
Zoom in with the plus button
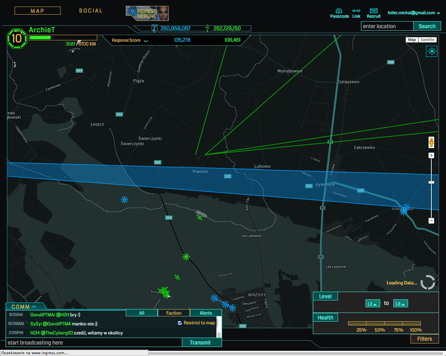click(431, 155)
